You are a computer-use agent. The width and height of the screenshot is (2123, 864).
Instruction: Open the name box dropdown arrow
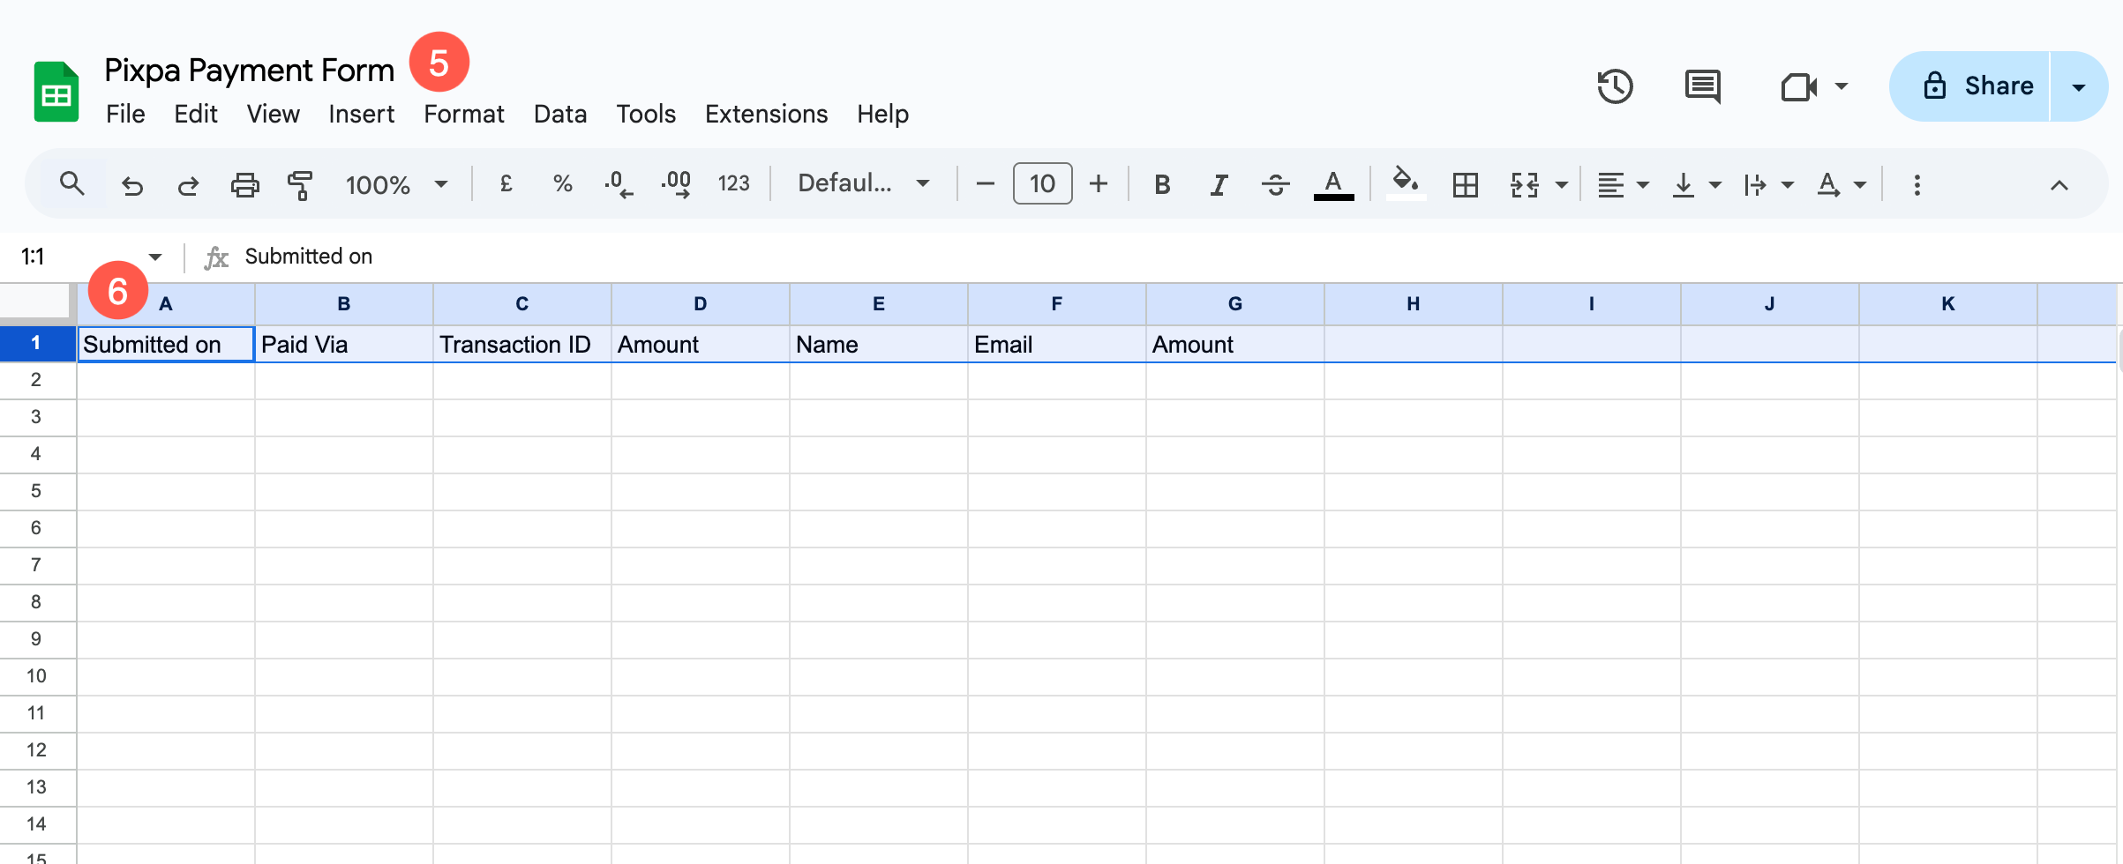pos(155,257)
